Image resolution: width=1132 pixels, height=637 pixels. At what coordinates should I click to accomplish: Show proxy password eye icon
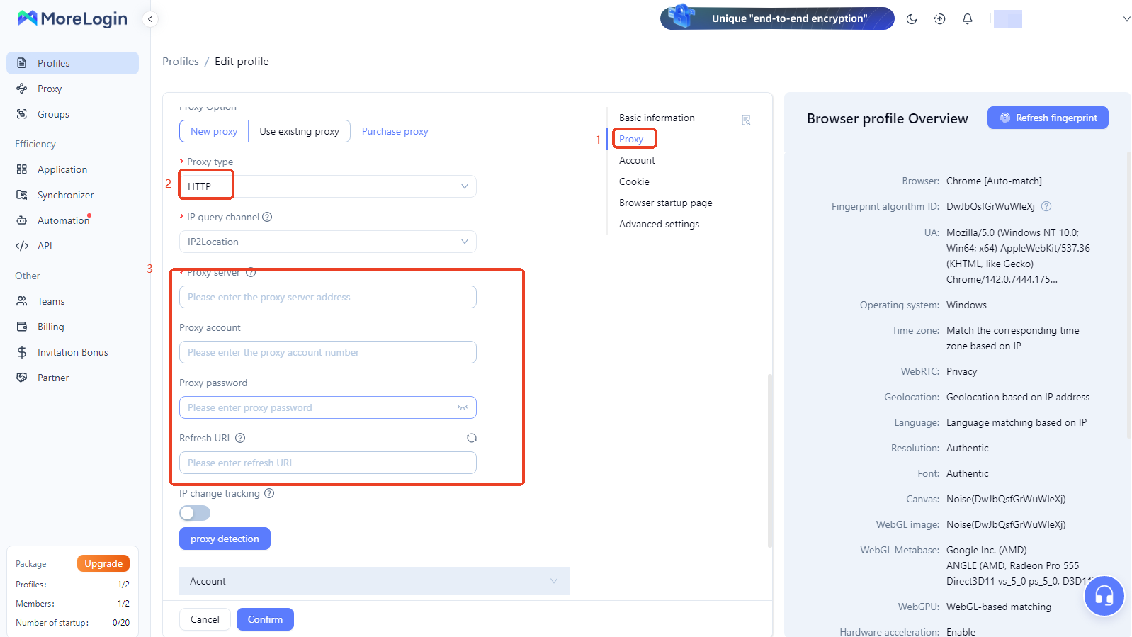(463, 407)
